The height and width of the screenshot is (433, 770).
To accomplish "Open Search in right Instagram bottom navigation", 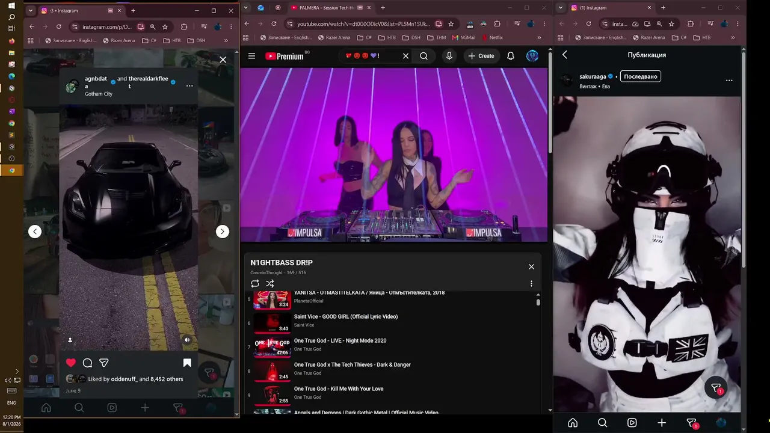I will pyautogui.click(x=602, y=423).
